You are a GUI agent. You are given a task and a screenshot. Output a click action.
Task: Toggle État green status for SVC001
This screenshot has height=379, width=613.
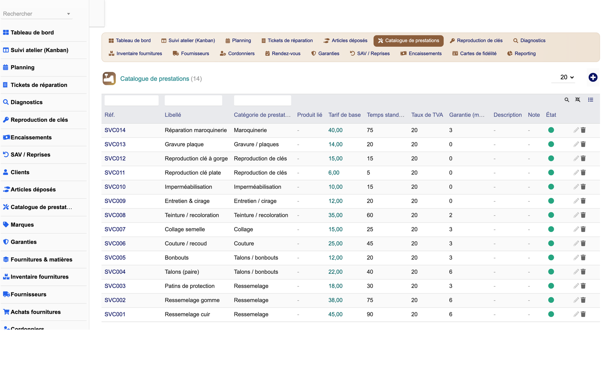pos(551,314)
